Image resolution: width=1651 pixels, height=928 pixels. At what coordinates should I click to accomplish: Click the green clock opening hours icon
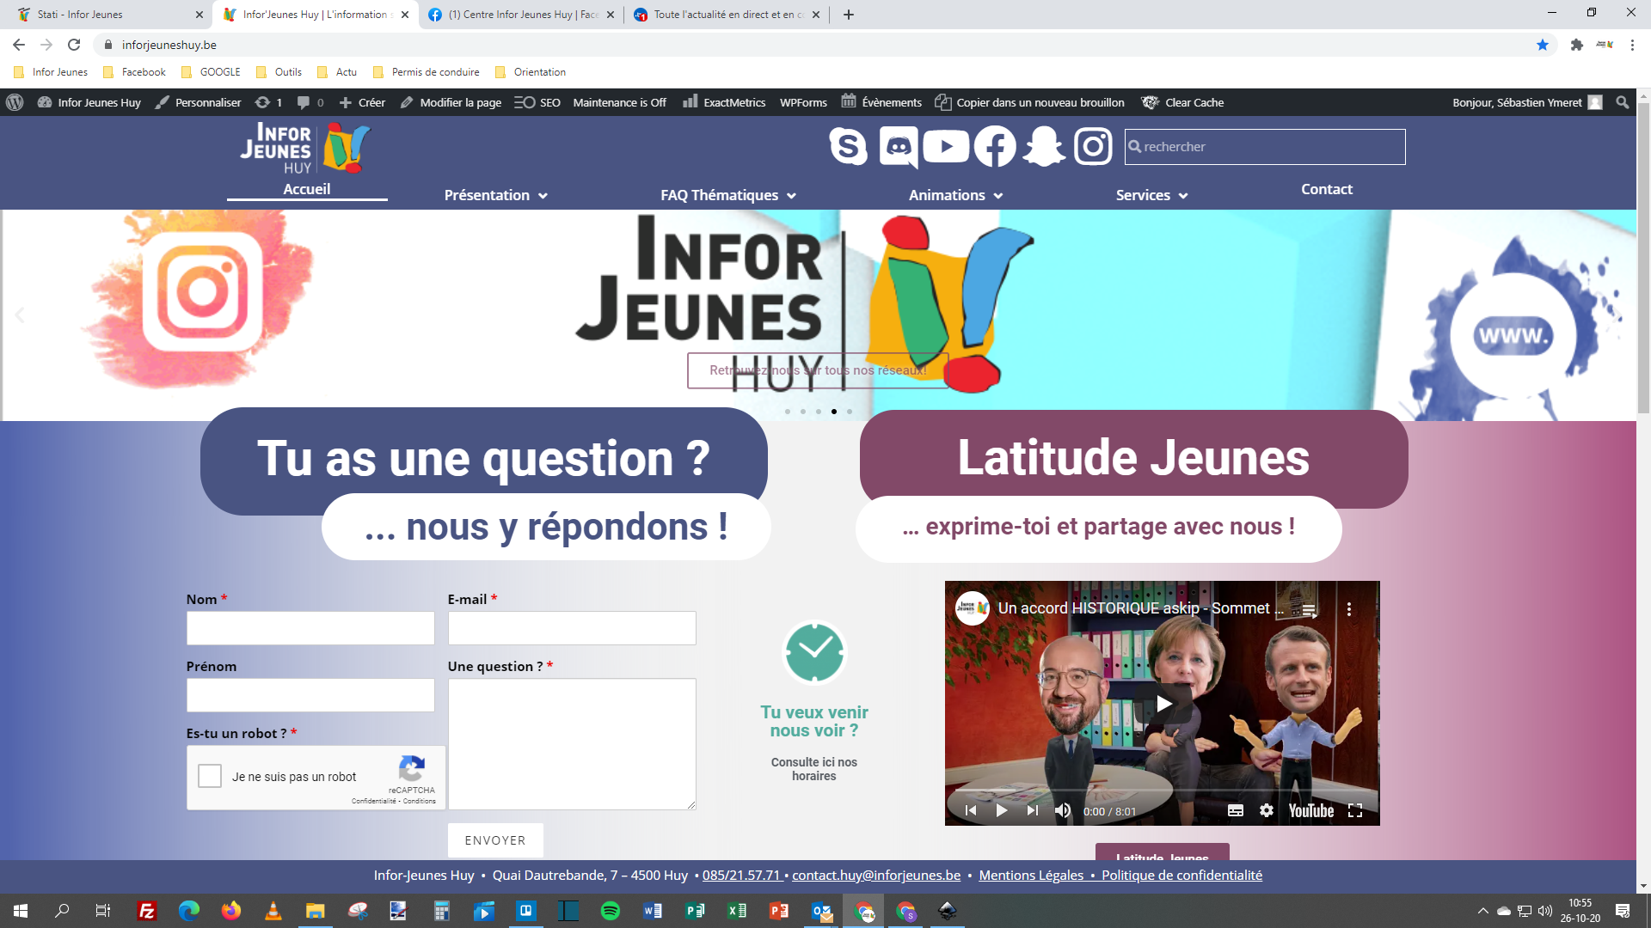click(814, 652)
